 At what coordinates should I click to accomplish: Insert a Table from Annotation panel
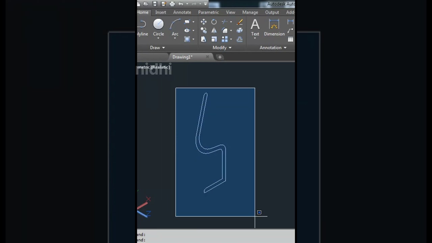(291, 39)
